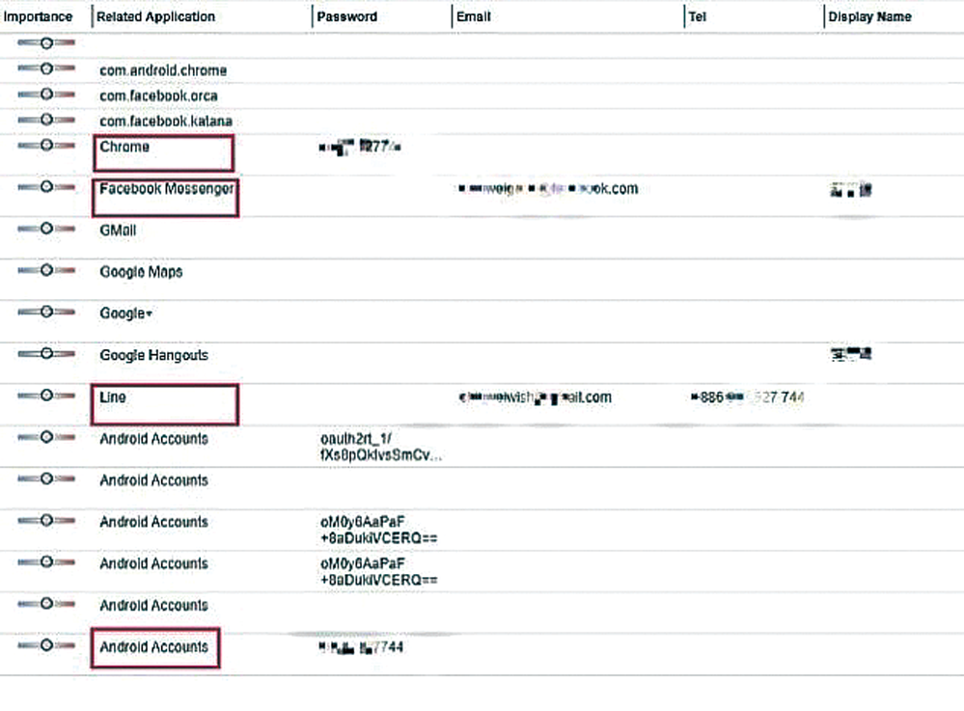Image resolution: width=964 pixels, height=711 pixels.
Task: Click the Google Hangouts display name
Action: click(851, 354)
